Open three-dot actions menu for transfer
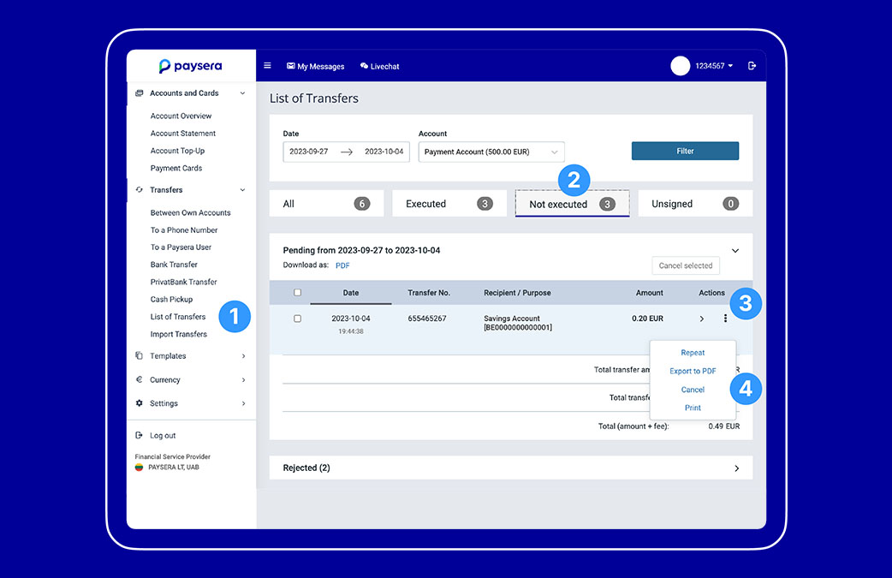Viewport: 892px width, 578px height. point(725,319)
